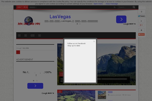Click the Google +1 count bubble
152x101 pixels.
[141, 21]
